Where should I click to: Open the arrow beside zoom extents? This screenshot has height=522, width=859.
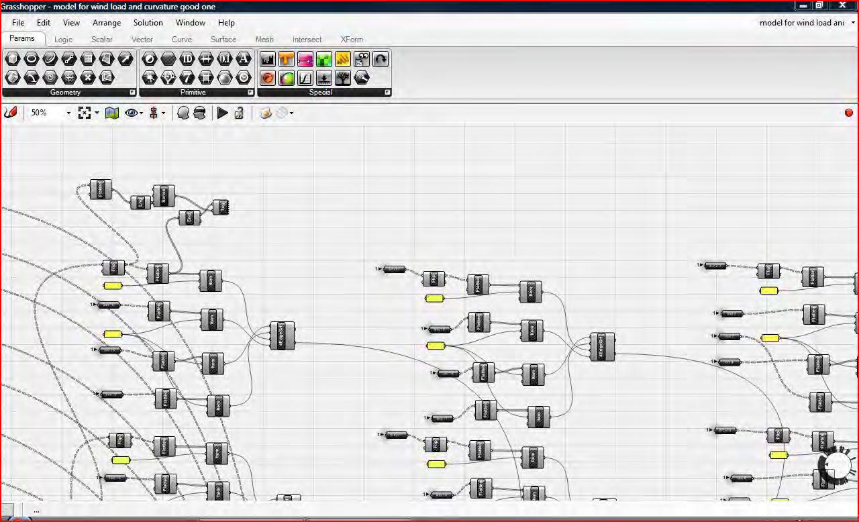pyautogui.click(x=97, y=113)
